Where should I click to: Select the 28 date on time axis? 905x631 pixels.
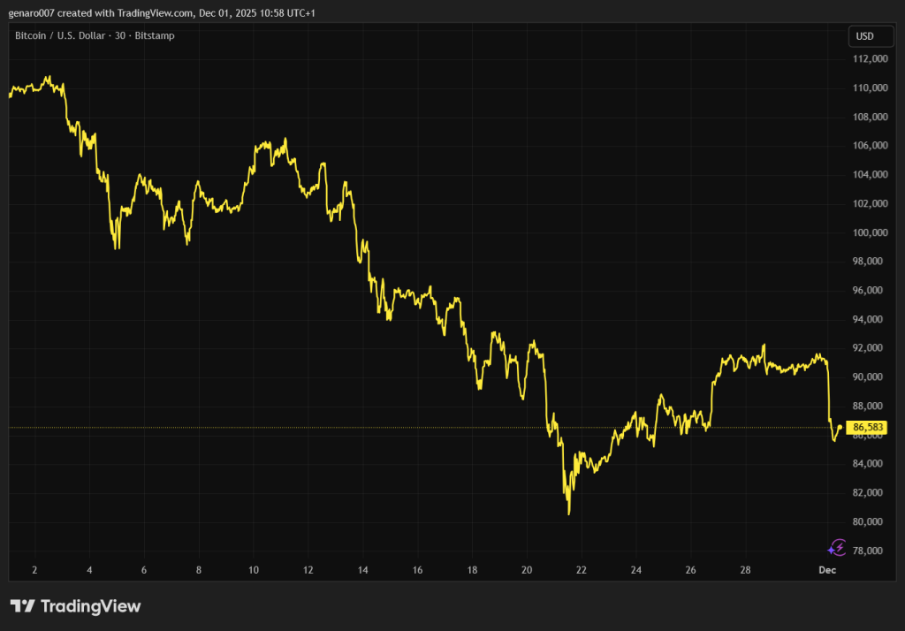point(745,570)
